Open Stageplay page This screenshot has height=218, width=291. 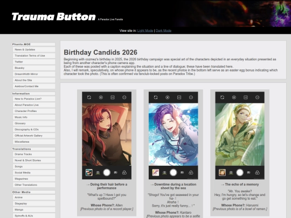(34, 203)
